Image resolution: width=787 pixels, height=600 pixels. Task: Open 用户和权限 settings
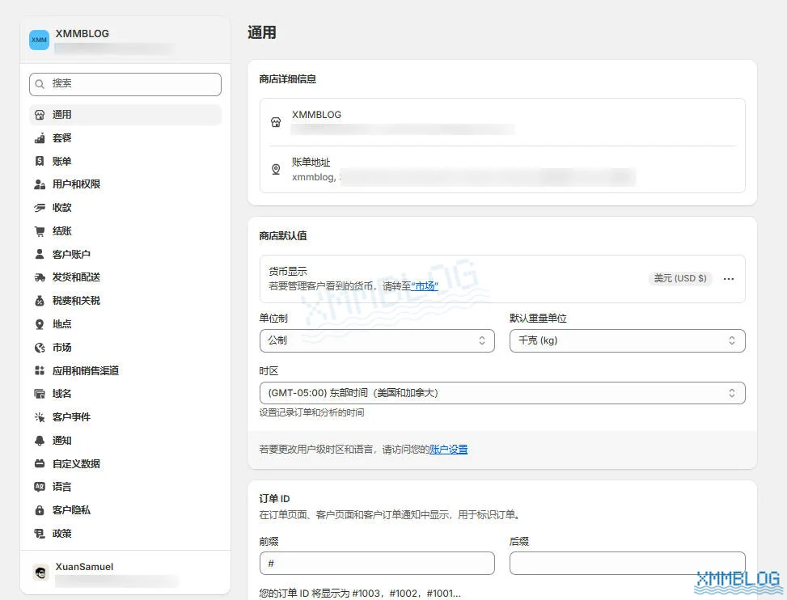[x=125, y=184]
